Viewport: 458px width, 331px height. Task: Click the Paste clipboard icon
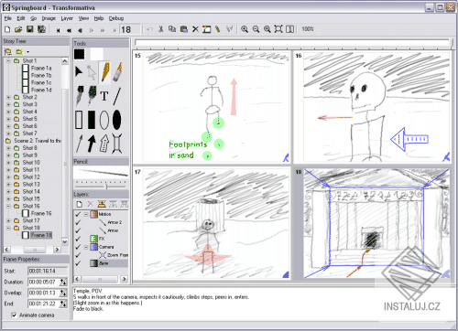pos(184,29)
